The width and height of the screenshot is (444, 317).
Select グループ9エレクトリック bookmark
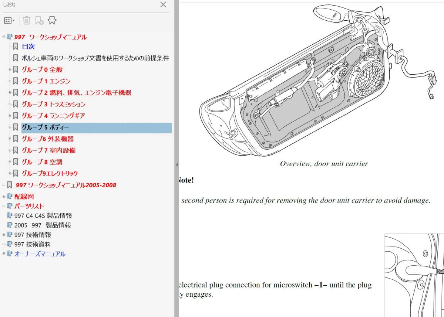click(x=50, y=173)
